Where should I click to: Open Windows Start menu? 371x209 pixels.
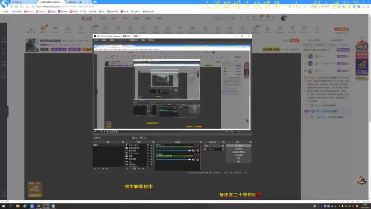pos(3,206)
